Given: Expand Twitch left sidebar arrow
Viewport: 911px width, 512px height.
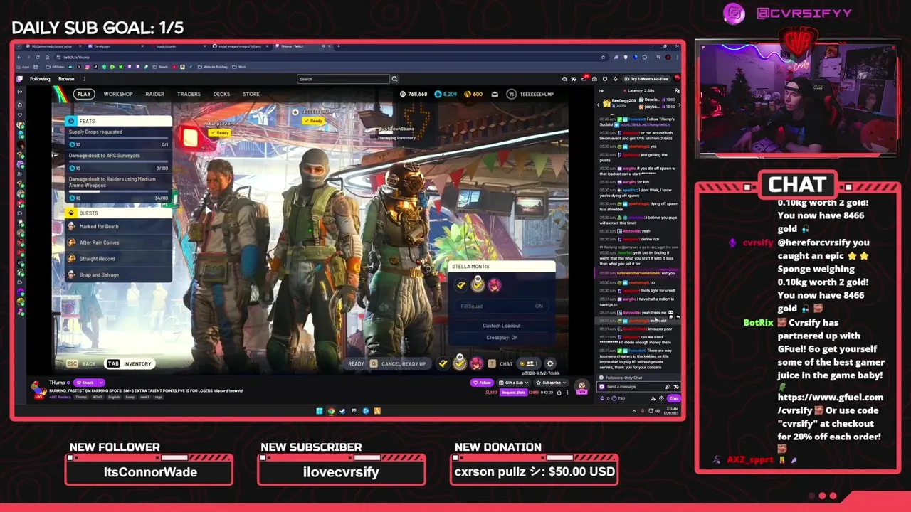Looking at the screenshot, I should [x=20, y=92].
